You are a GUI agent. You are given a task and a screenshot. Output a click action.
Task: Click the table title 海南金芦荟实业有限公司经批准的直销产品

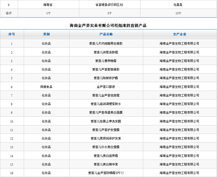coord(108,25)
